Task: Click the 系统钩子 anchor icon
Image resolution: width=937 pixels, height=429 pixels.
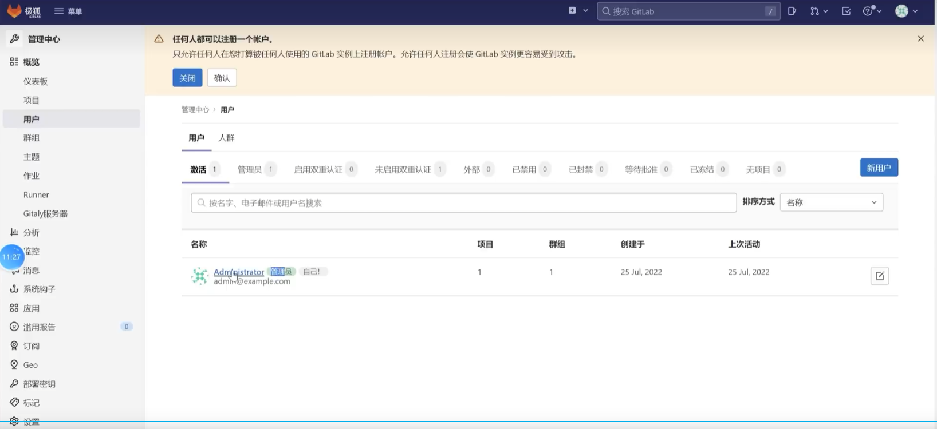Action: (14, 289)
